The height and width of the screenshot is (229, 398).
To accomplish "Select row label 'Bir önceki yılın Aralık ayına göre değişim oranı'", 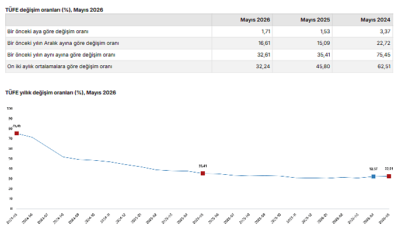I will pyautogui.click(x=63, y=43).
